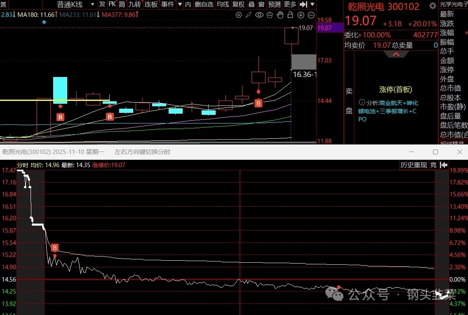Open the dropdown arrow at the toolbar's end
This screenshot has width=468, height=315.
[312, 4]
